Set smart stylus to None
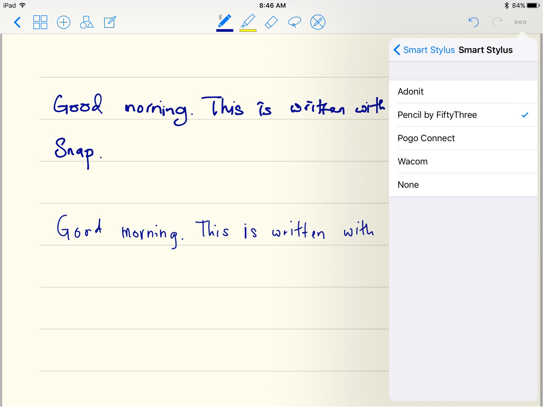The image size is (543, 407). pos(463,185)
